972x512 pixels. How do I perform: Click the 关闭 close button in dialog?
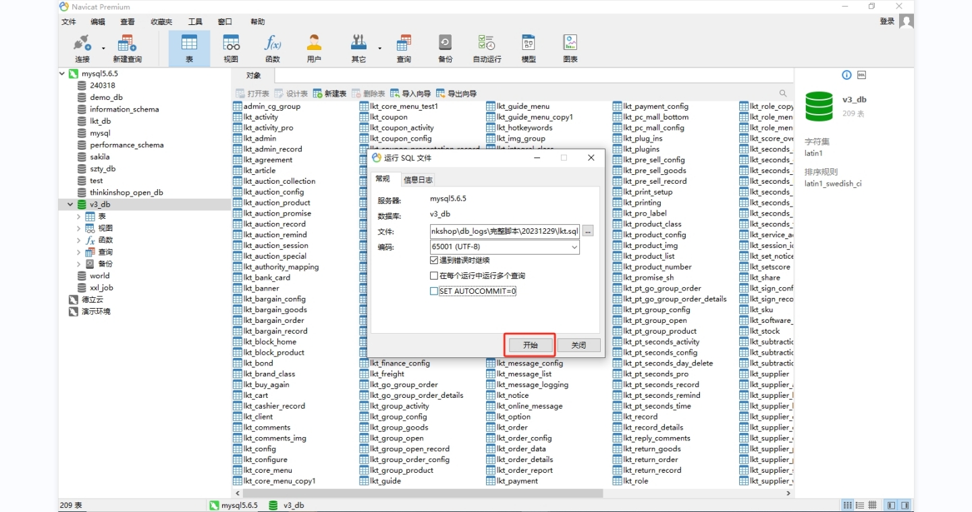pos(578,345)
